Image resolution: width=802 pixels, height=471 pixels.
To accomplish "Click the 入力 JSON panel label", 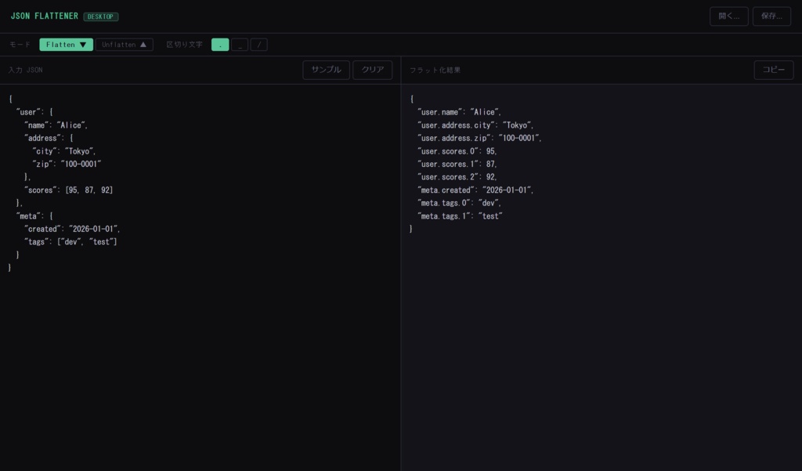I will coord(26,70).
